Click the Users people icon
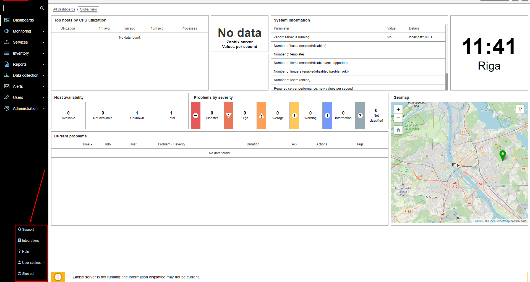The width and height of the screenshot is (530, 282). pos(7,97)
